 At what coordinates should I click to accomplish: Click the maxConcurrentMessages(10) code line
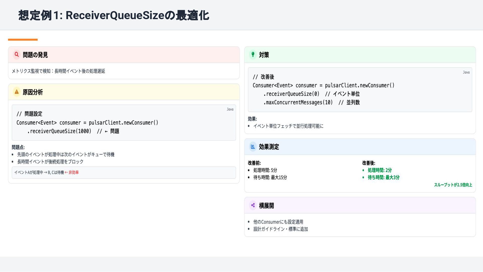pyautogui.click(x=298, y=103)
